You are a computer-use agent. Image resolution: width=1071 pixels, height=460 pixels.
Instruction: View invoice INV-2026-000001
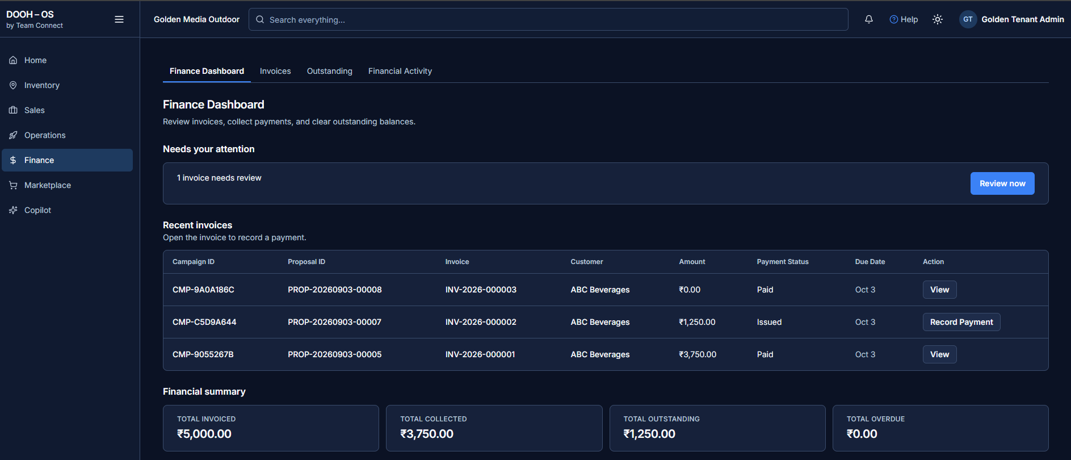(x=939, y=354)
